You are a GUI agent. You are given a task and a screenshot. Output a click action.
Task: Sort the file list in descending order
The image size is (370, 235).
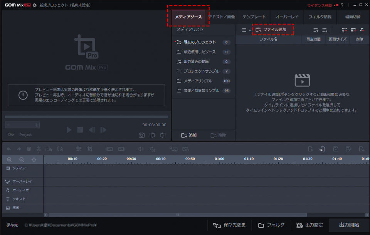coord(325,30)
